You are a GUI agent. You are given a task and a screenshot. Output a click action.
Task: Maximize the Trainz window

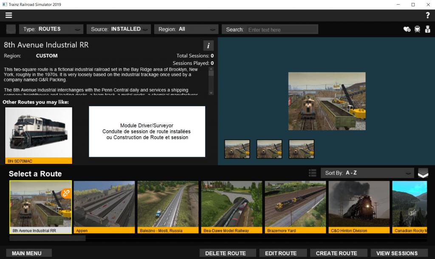[413, 4]
